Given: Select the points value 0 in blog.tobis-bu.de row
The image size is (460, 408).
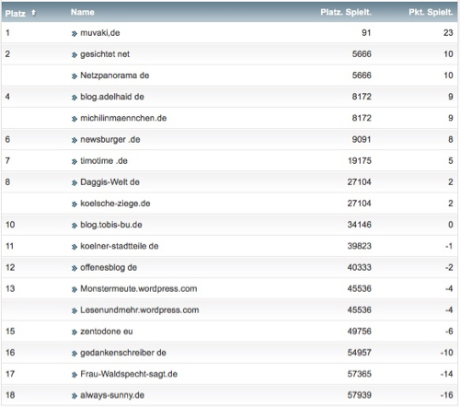Looking at the screenshot, I should (451, 225).
